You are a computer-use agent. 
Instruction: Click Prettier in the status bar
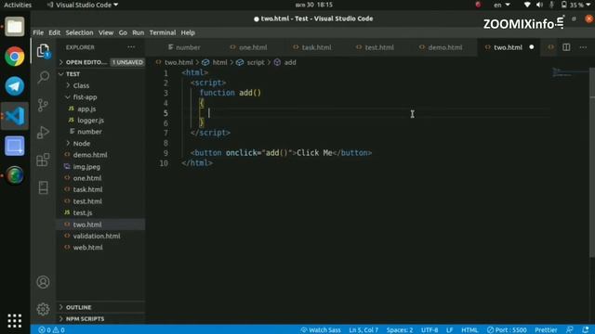pyautogui.click(x=546, y=330)
